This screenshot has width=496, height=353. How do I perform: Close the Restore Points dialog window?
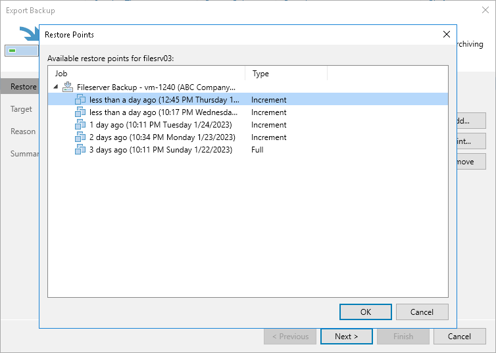click(447, 34)
